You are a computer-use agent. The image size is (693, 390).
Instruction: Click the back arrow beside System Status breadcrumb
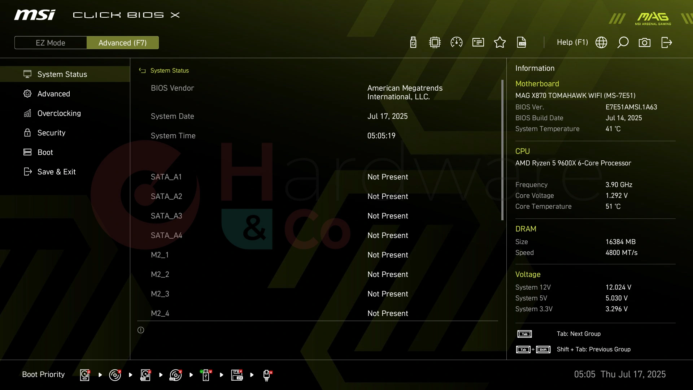(142, 71)
